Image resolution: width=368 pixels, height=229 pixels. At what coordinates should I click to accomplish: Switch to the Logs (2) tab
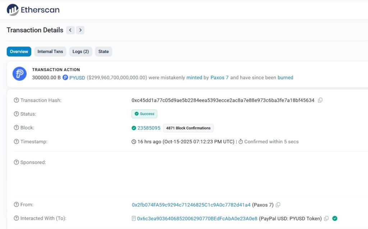(x=80, y=51)
